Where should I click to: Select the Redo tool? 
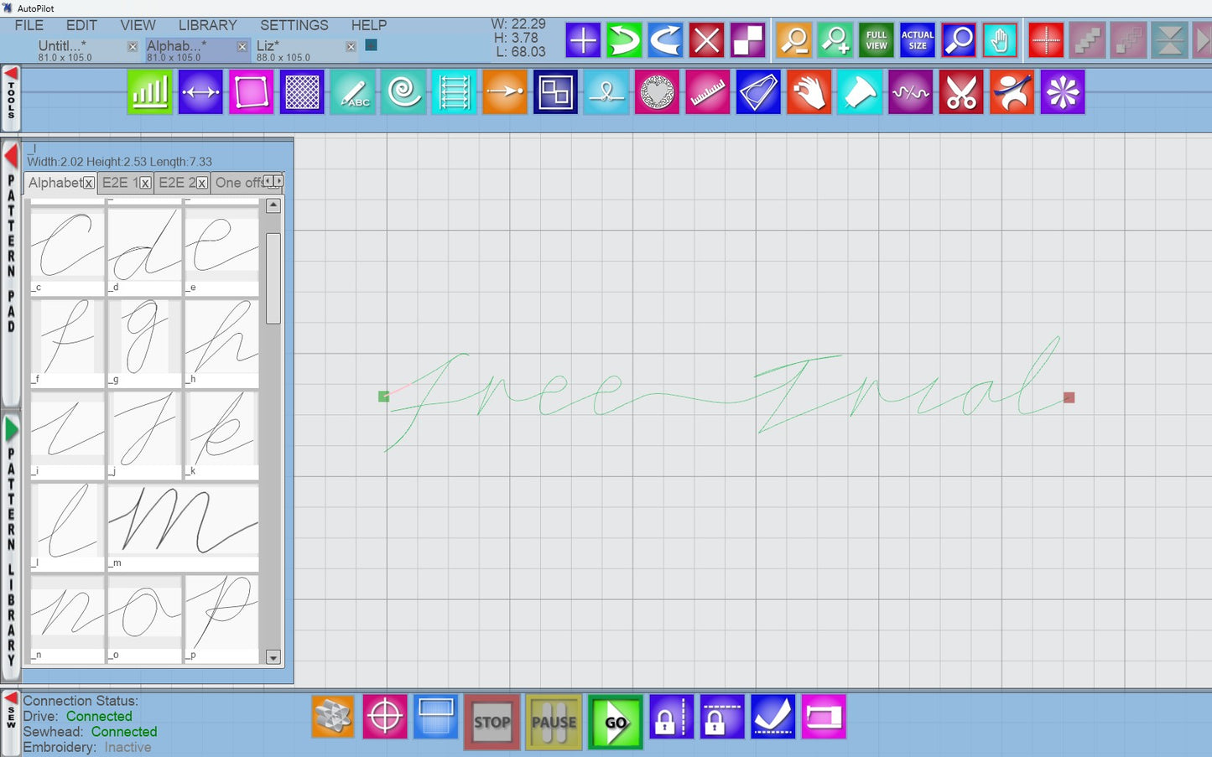[x=665, y=39]
